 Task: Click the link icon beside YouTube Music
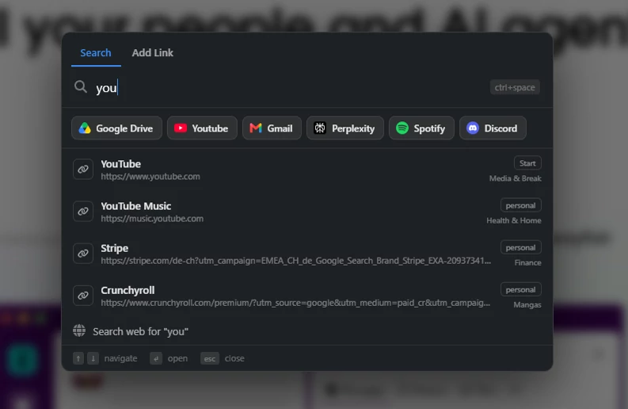coord(83,212)
